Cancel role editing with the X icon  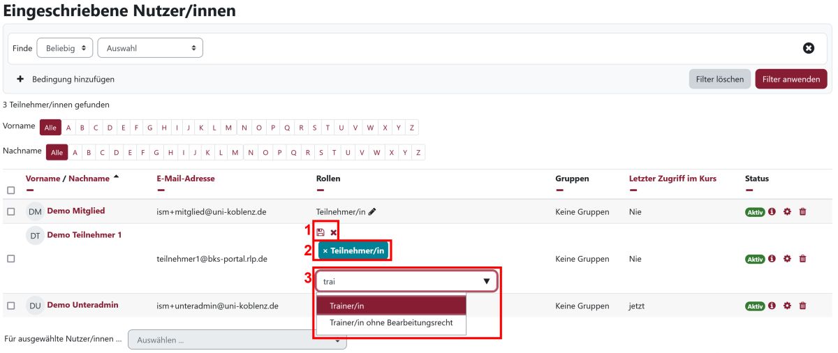[334, 232]
